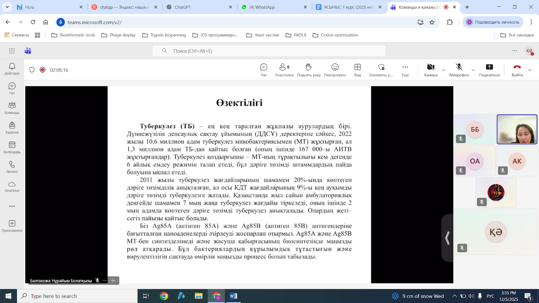539x303 pixels.
Task: Click the Подтвердить личность button
Action: [493, 22]
